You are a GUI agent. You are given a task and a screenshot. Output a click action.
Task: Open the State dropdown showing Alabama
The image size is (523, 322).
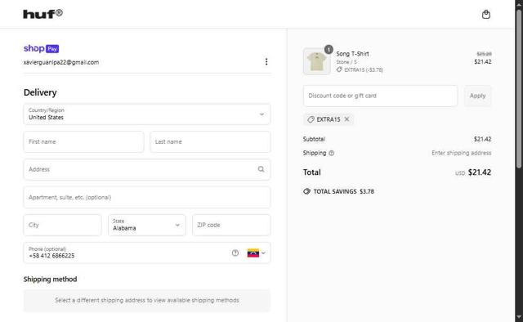click(147, 225)
